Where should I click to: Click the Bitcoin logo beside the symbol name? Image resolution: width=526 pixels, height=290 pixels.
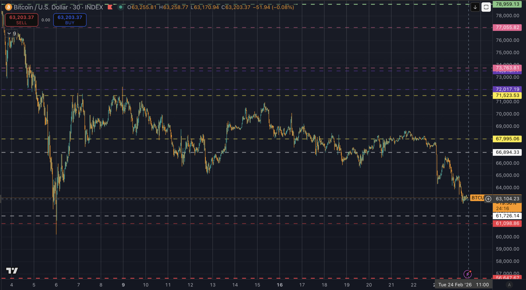[8, 7]
